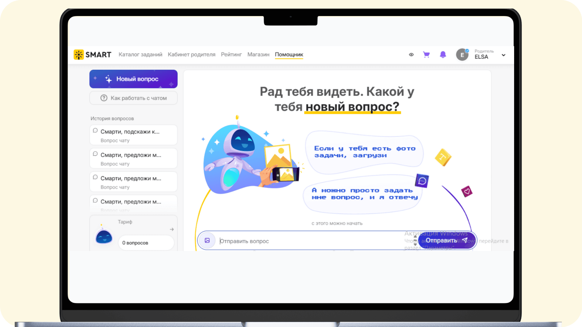Open the shopping cart icon
Image resolution: width=582 pixels, height=327 pixels.
[426, 54]
